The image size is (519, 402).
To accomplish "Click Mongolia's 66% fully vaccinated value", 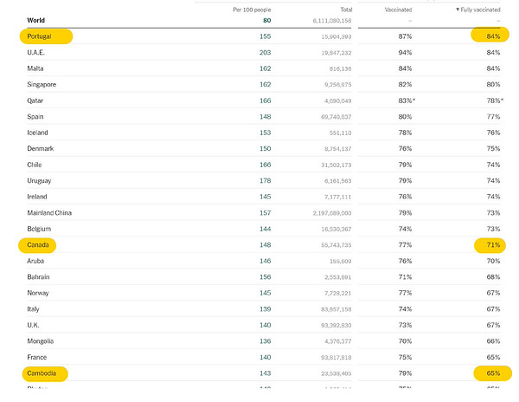I will click(x=493, y=341).
